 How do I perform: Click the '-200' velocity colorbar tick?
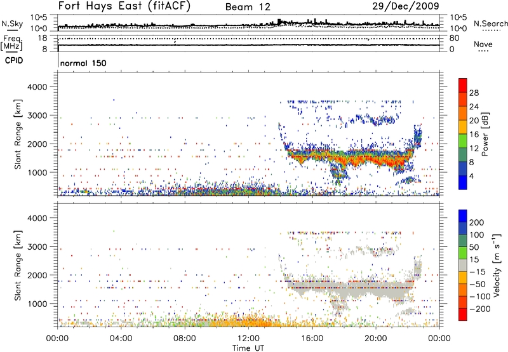click(479, 309)
